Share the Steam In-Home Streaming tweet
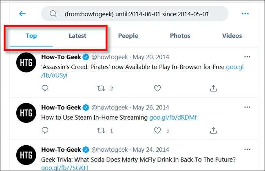 pos(213,131)
